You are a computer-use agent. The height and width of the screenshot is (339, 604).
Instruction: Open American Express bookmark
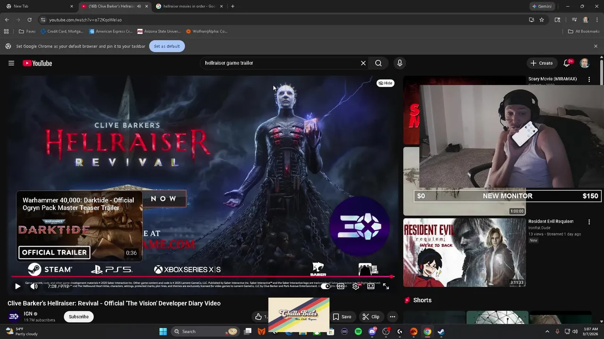[x=111, y=32]
